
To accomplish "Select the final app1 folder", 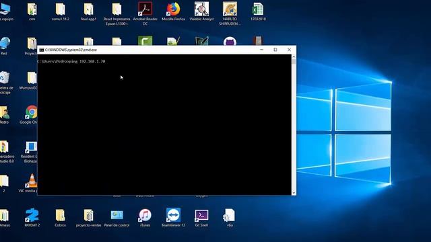I will (88, 9).
